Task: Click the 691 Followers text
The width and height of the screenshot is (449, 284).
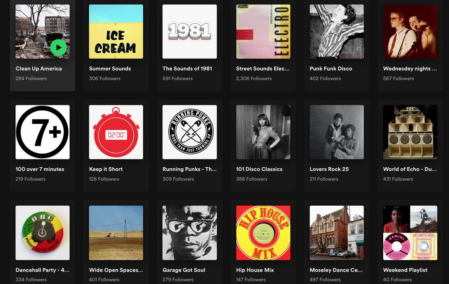Action: (x=178, y=78)
